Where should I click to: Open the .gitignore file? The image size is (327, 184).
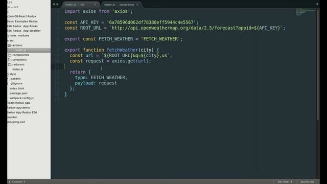pyautogui.click(x=16, y=83)
